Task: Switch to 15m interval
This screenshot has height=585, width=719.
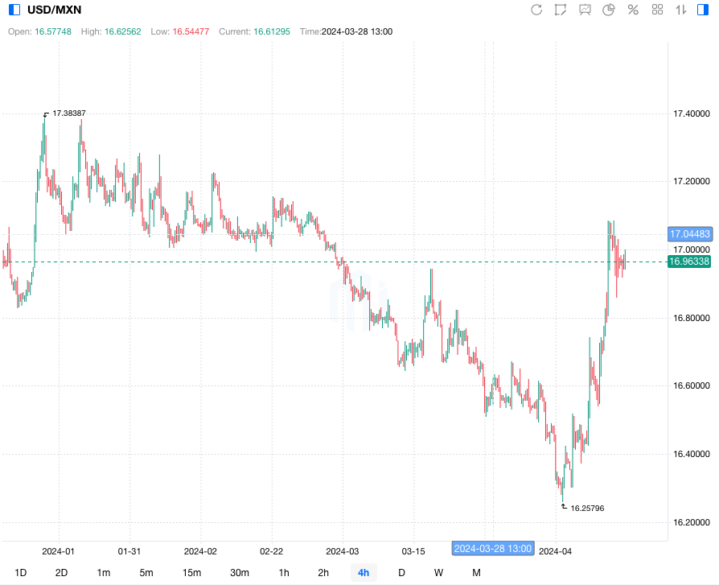Action: point(191,573)
